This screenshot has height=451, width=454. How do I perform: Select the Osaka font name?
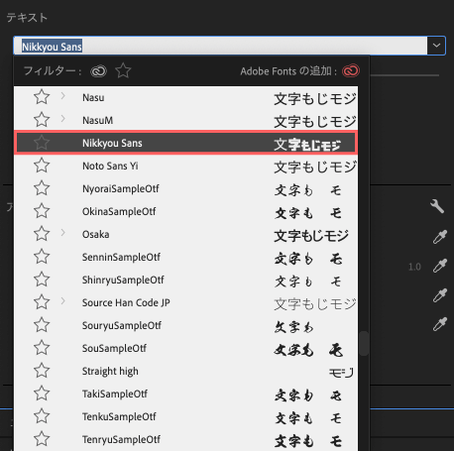click(96, 234)
